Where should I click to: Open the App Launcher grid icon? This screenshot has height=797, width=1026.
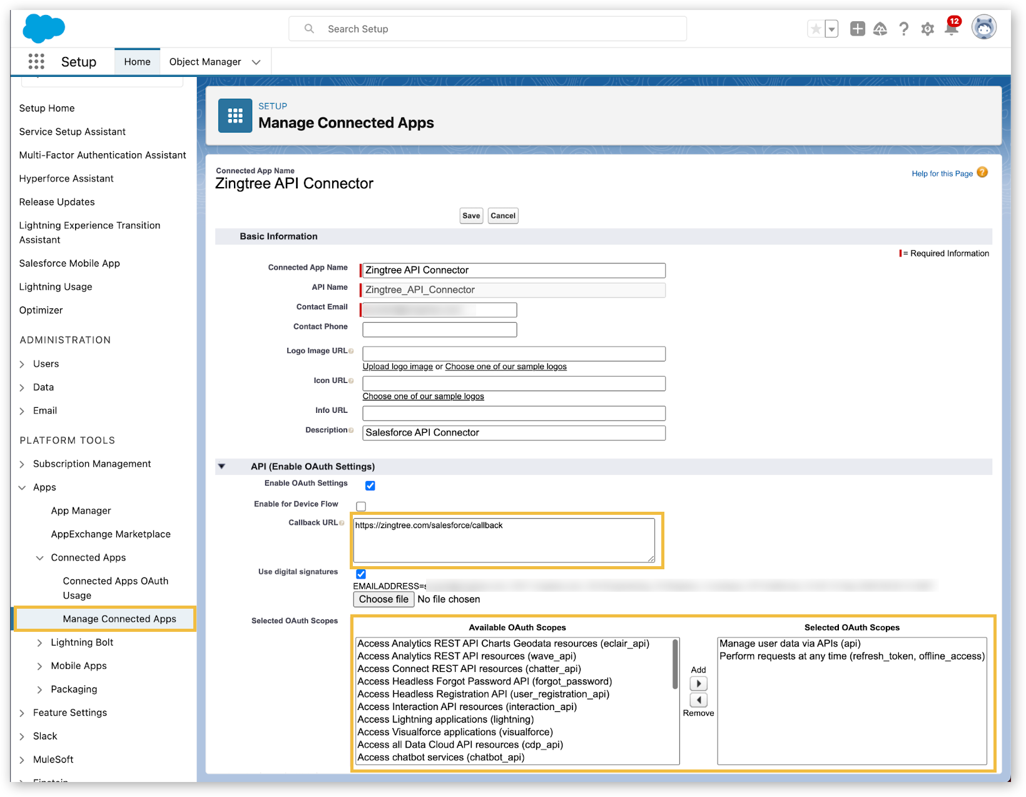pos(36,61)
